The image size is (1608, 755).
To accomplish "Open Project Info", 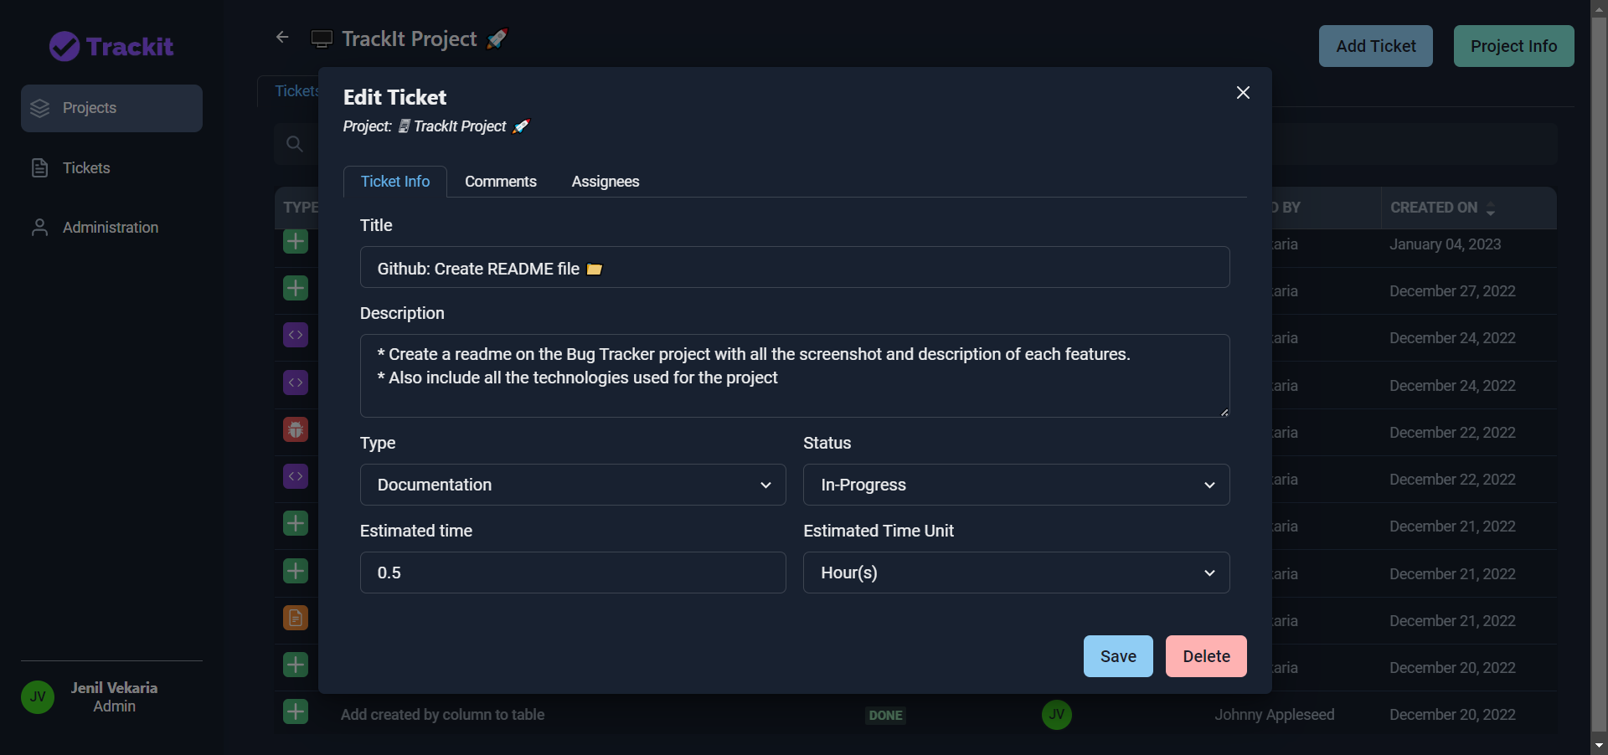I will click(x=1513, y=46).
